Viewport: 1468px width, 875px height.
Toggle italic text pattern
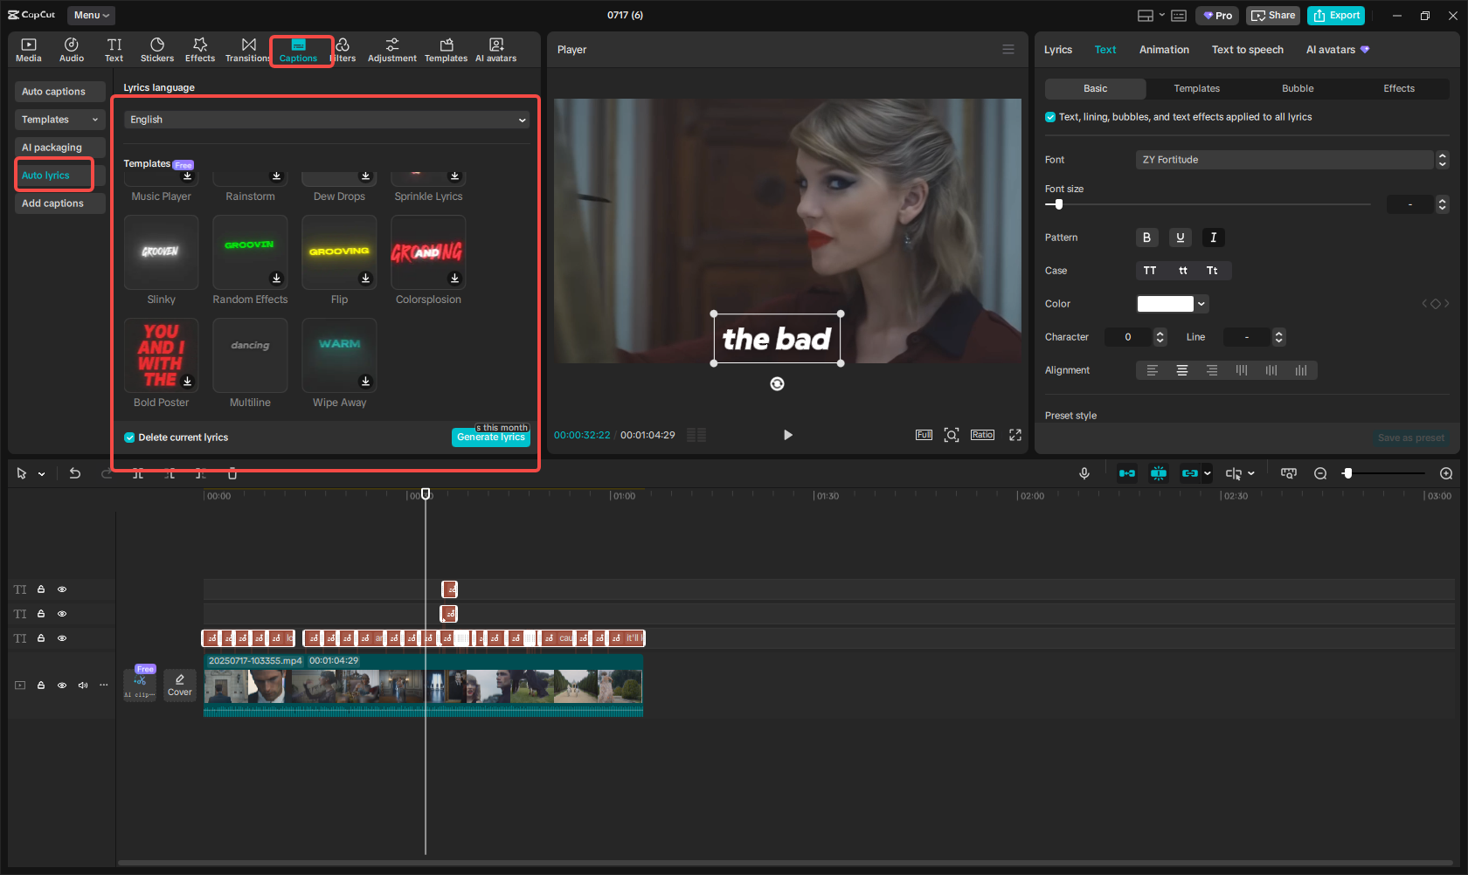(1214, 238)
